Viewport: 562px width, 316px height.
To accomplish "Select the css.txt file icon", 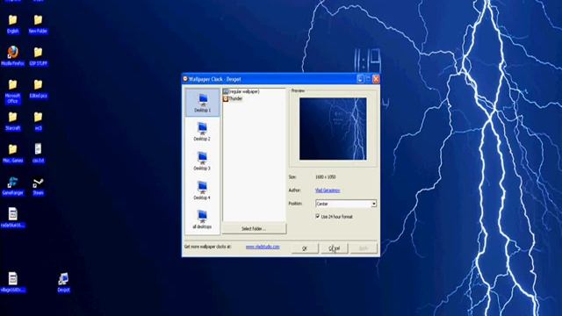I will pos(38,154).
